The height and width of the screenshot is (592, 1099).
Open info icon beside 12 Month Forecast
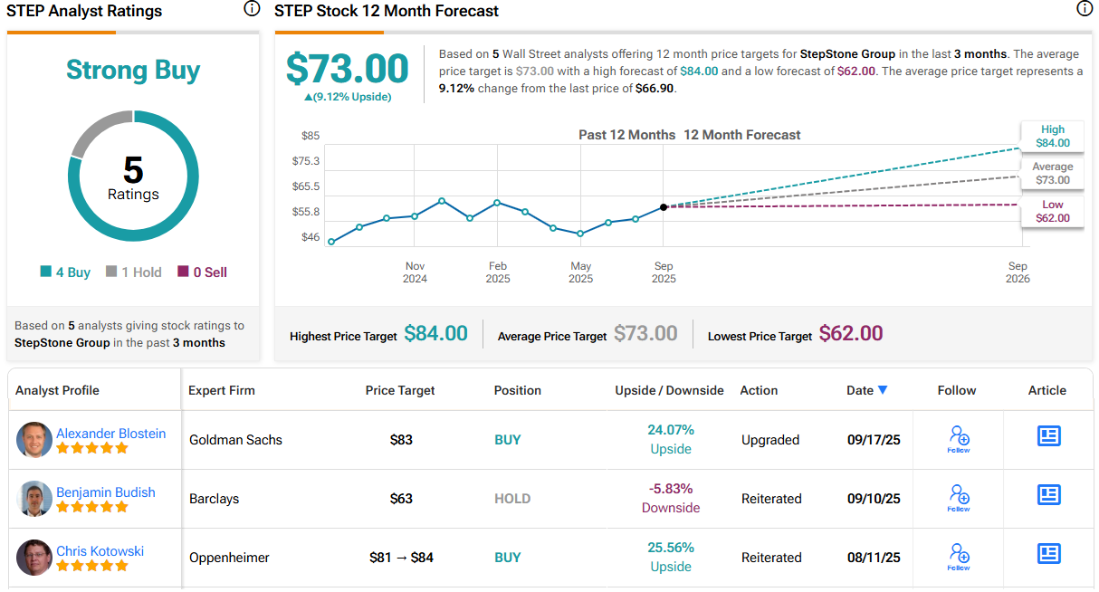point(1084,9)
